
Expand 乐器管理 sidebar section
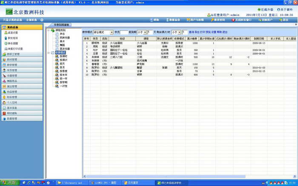pyautogui.click(x=22, y=76)
